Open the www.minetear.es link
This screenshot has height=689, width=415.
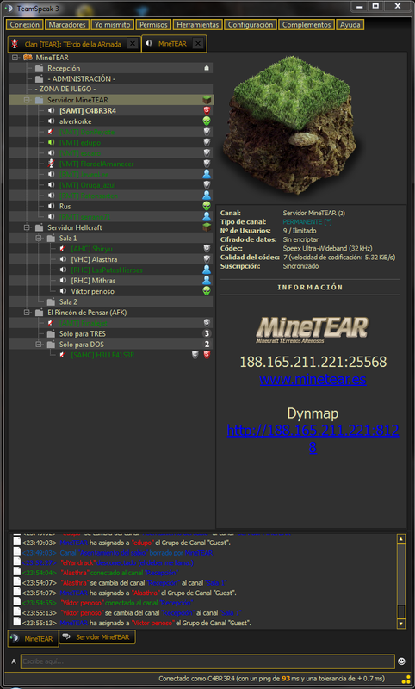click(313, 379)
